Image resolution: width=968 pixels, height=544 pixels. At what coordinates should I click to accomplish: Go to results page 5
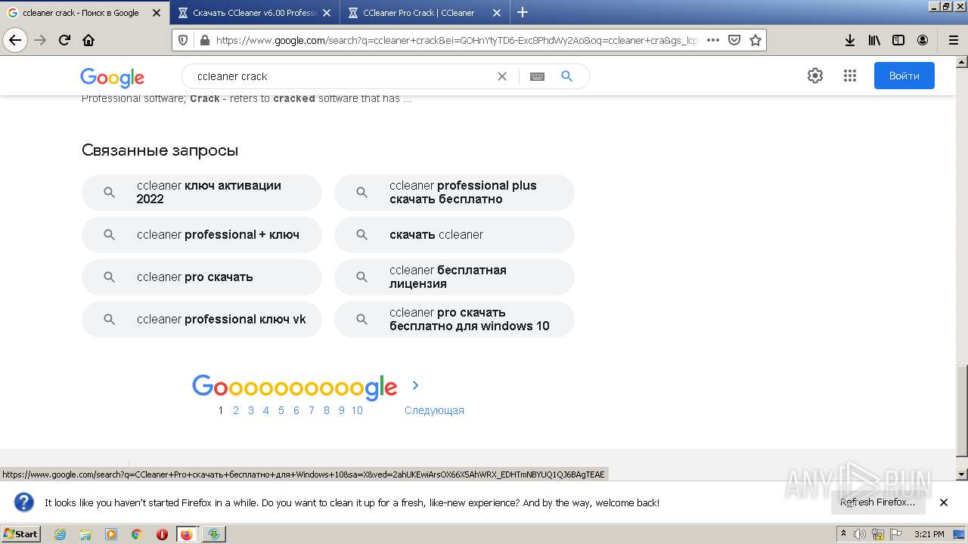click(x=281, y=410)
